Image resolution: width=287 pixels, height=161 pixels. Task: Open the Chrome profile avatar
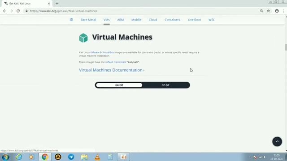[x=277, y=11]
